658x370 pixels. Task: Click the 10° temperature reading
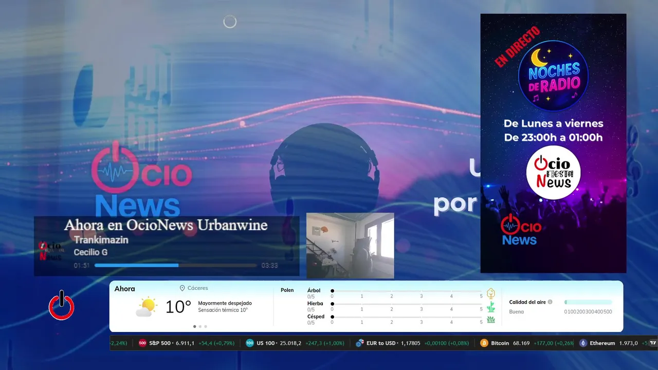click(178, 307)
